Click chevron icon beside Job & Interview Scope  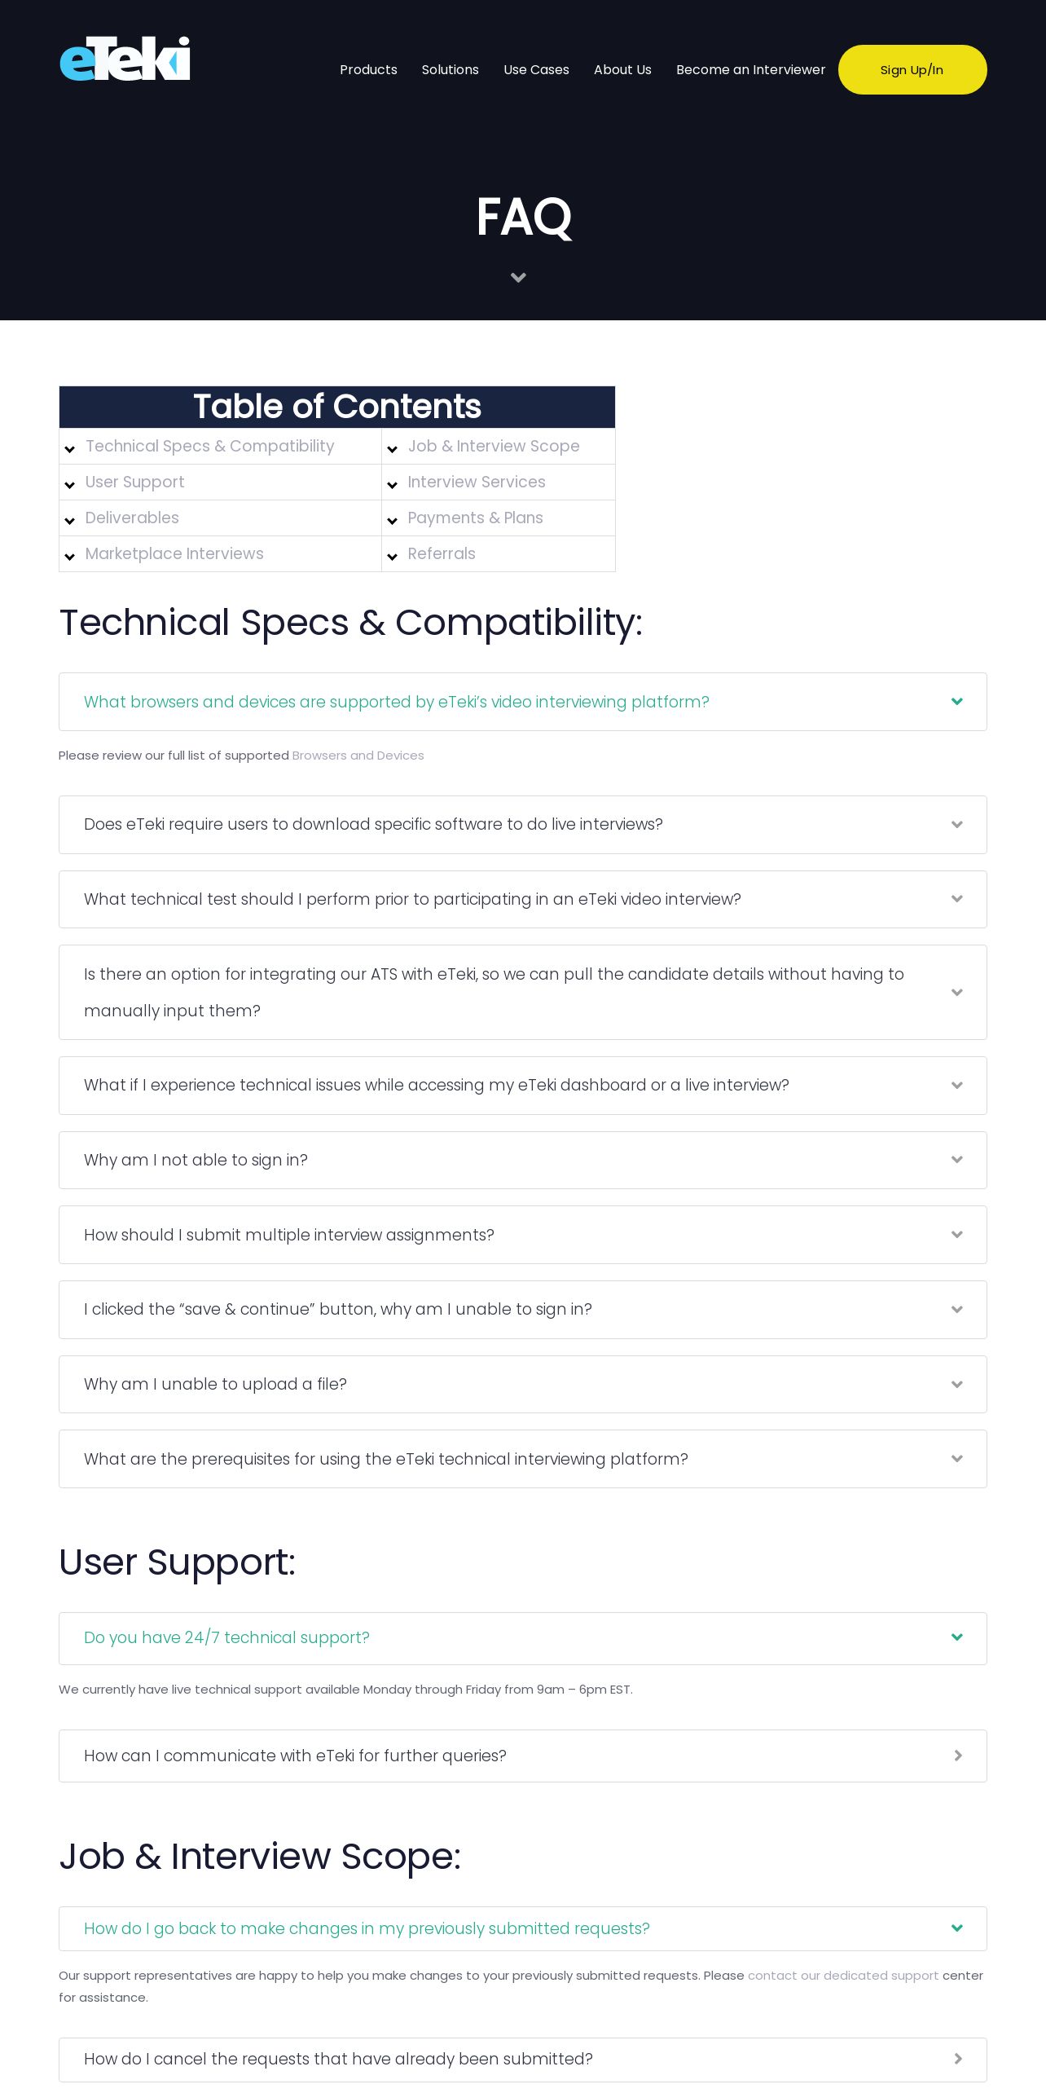pos(393,449)
